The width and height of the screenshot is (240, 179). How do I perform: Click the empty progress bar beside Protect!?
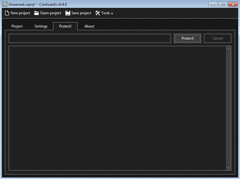coord(90,38)
